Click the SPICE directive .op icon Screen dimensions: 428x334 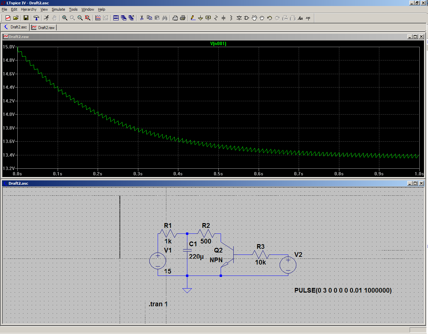click(x=308, y=18)
